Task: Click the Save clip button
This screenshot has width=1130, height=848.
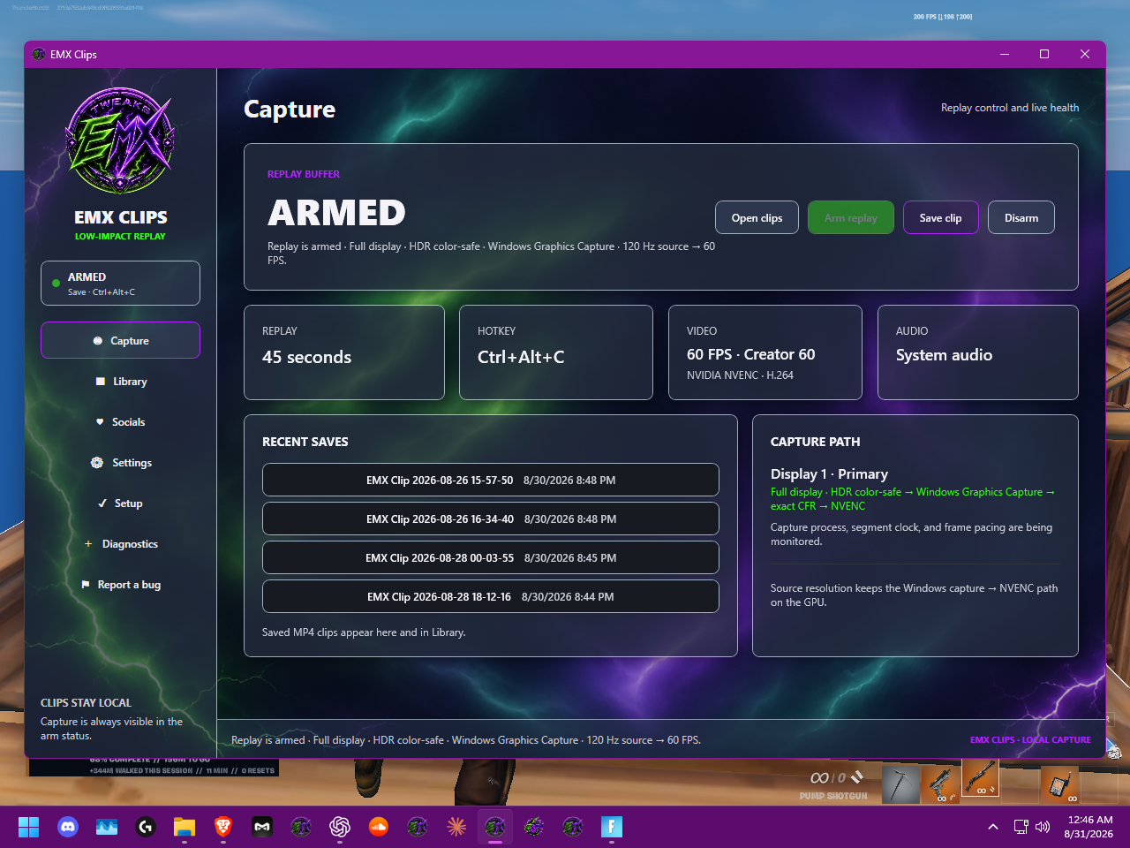Action: [x=940, y=218]
